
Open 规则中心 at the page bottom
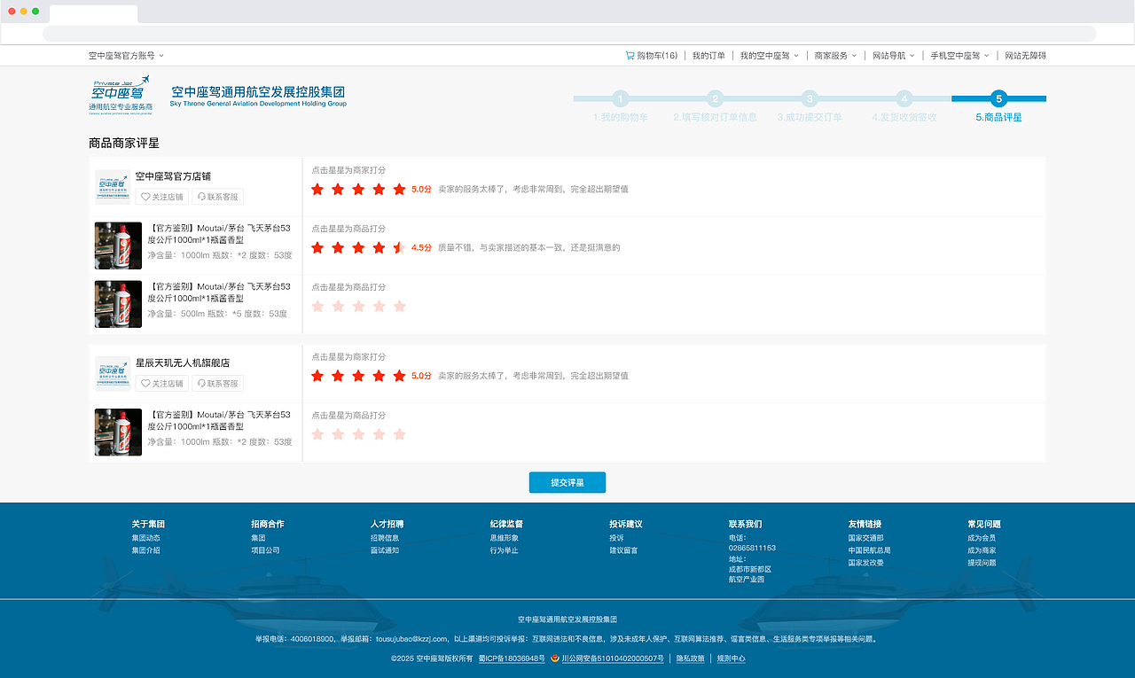(732, 659)
